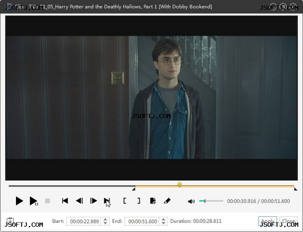Click the current time 00:00:30.916 readout

pyautogui.click(x=242, y=201)
